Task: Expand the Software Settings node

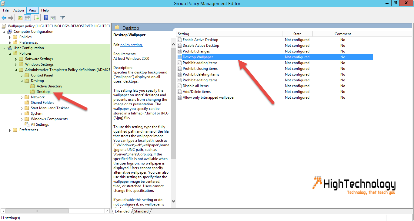Action: [16, 59]
